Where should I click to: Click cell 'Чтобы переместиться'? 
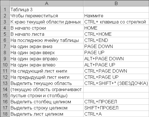point(47,16)
